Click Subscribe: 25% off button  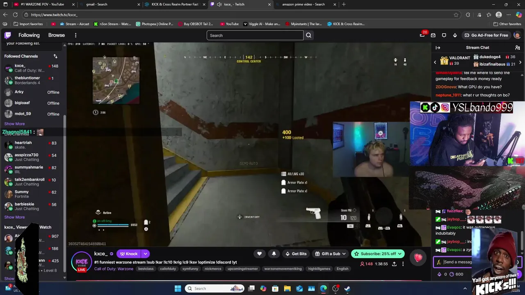[378, 254]
